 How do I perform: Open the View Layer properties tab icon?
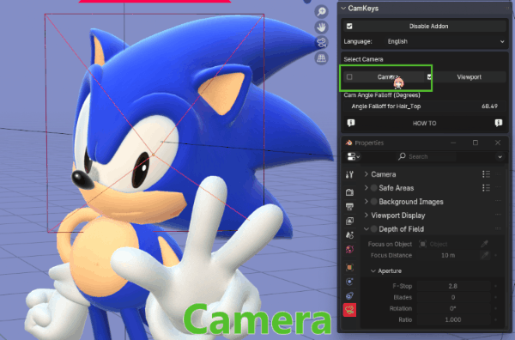click(349, 221)
